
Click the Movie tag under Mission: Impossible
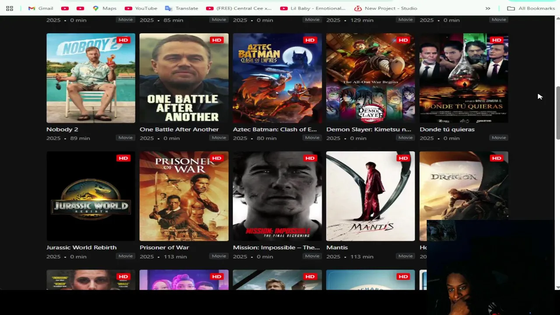[x=312, y=256]
